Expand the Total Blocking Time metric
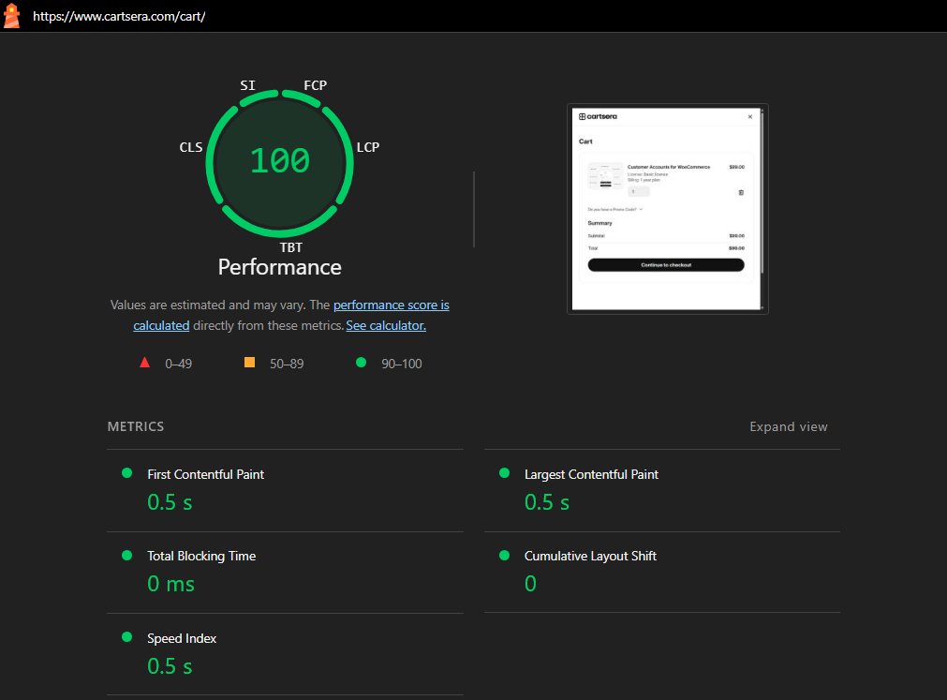This screenshot has height=700, width=947. [x=285, y=573]
